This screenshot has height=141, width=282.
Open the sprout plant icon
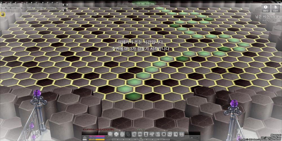(x=152, y=134)
